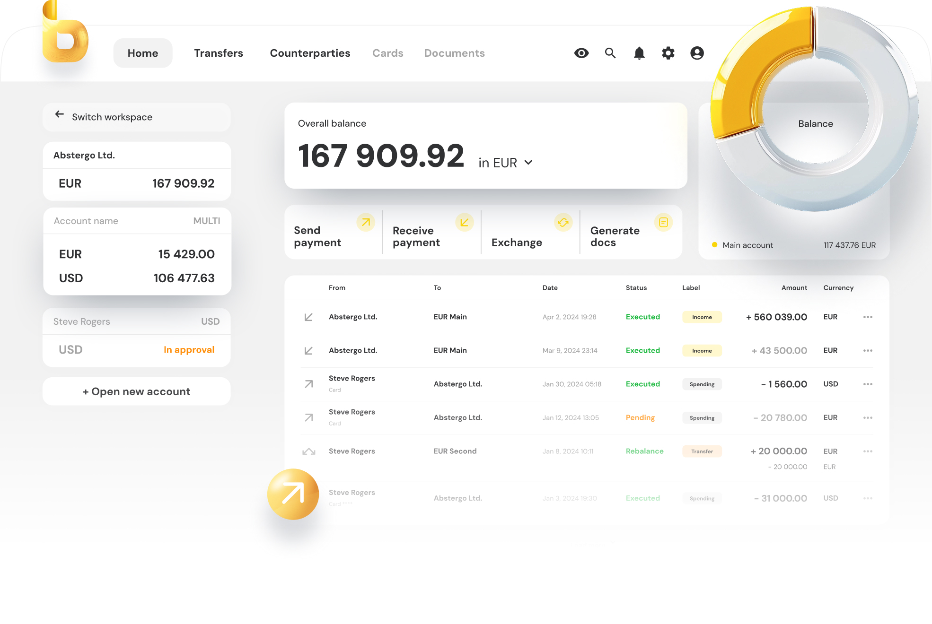This screenshot has width=932, height=624.
Task: Select the Income label on the top transaction
Action: pos(702,317)
